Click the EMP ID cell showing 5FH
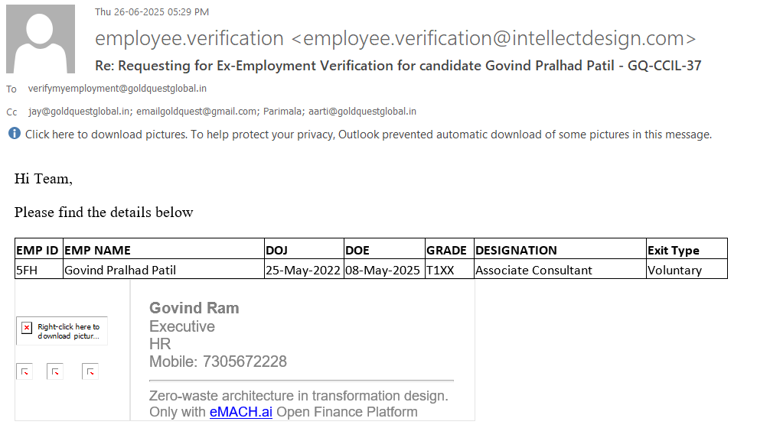 click(27, 270)
